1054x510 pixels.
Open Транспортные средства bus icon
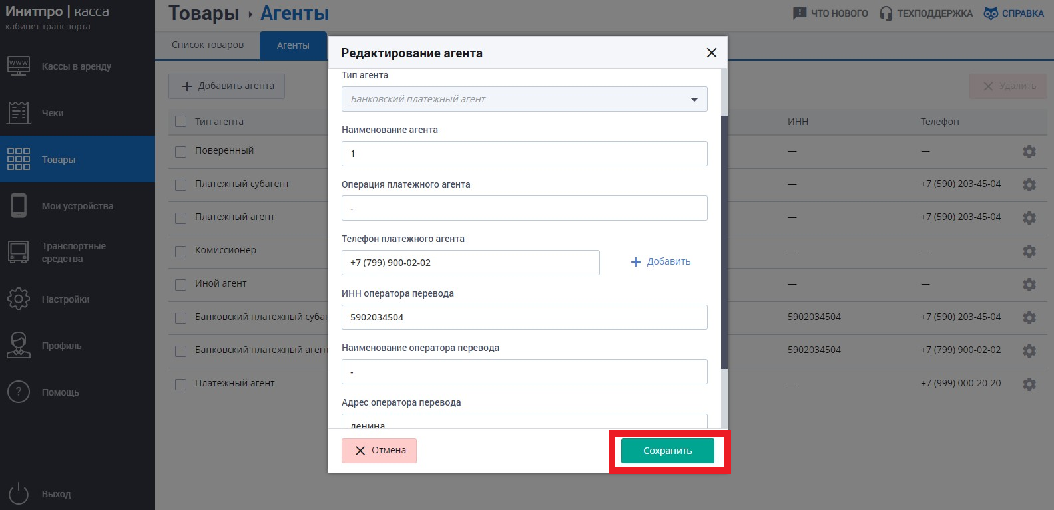(x=19, y=252)
